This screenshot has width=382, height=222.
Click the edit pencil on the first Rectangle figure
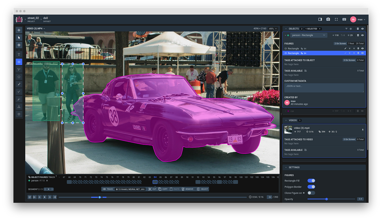pos(346,48)
